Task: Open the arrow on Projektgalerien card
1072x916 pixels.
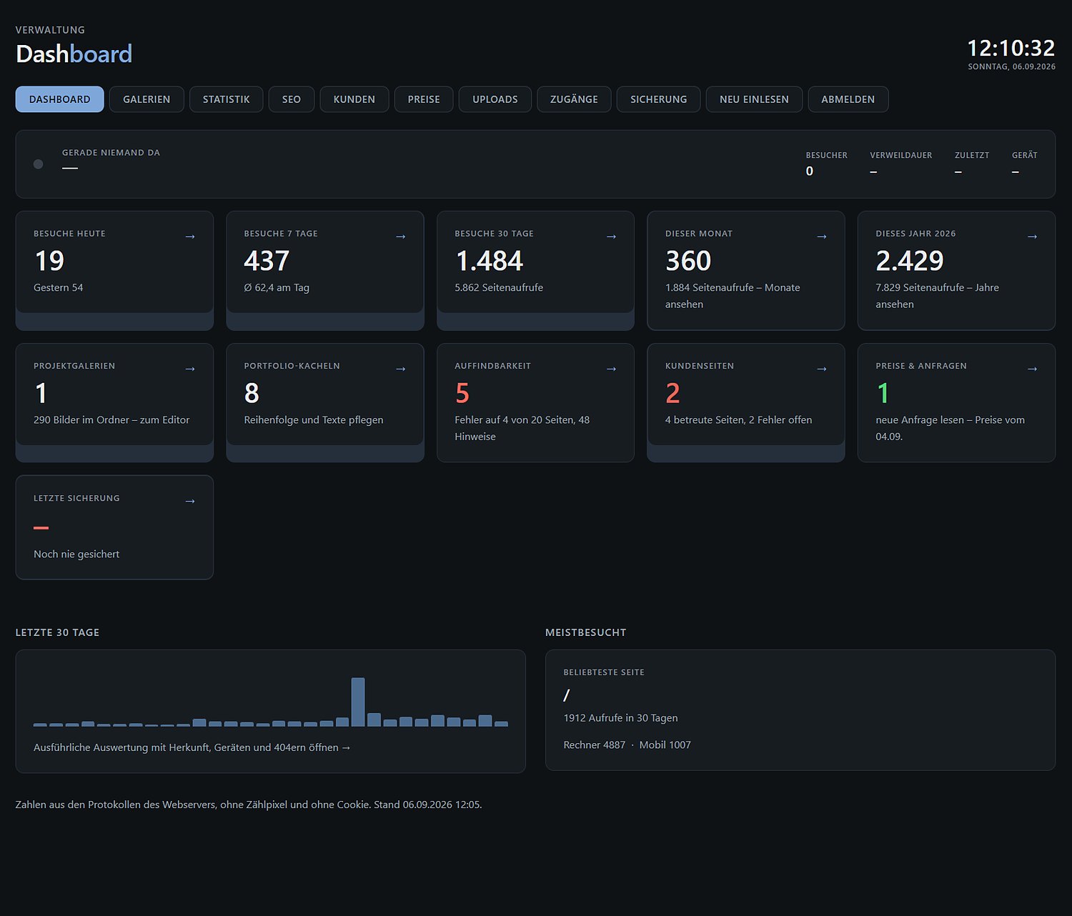Action: 190,369
